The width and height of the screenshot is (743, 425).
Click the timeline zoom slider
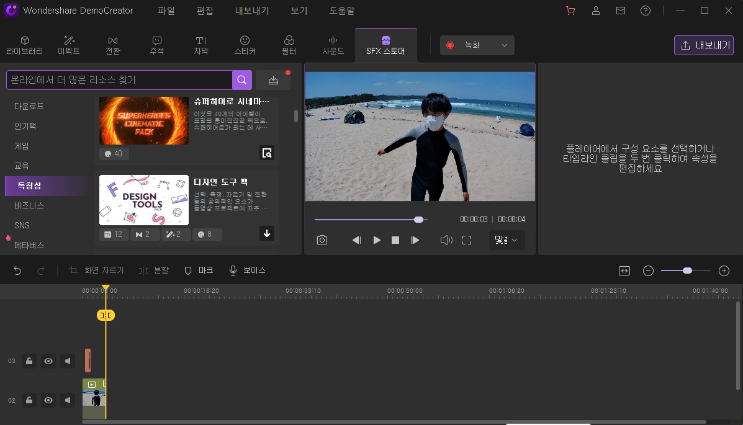click(686, 271)
